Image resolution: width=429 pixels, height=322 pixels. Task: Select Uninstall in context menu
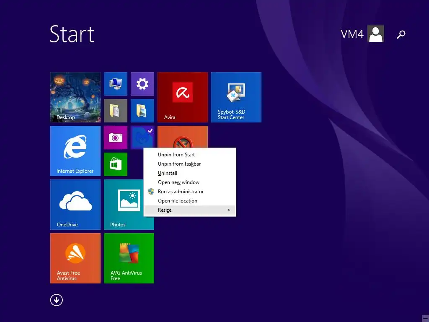pyautogui.click(x=190, y=173)
